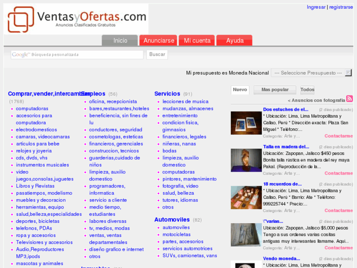Screen dimensions: 357x268
Task: Open the '18 recuerdos de...' listing title
Action: pyautogui.click(x=282, y=184)
